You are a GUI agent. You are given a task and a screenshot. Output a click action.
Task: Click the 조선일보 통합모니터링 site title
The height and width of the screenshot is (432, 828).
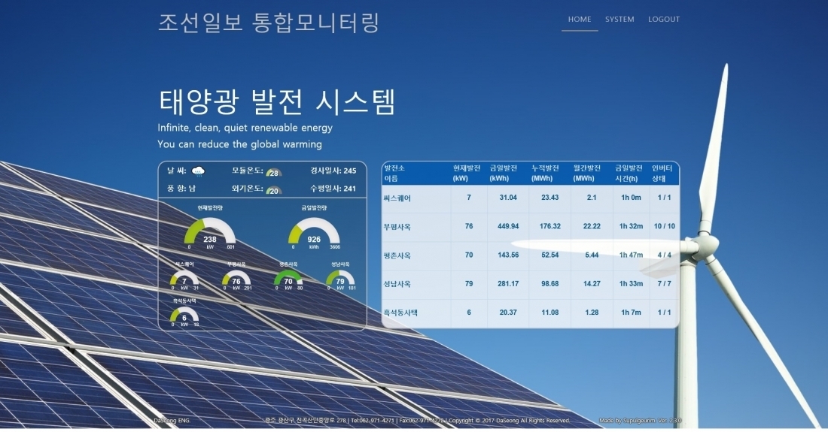269,23
